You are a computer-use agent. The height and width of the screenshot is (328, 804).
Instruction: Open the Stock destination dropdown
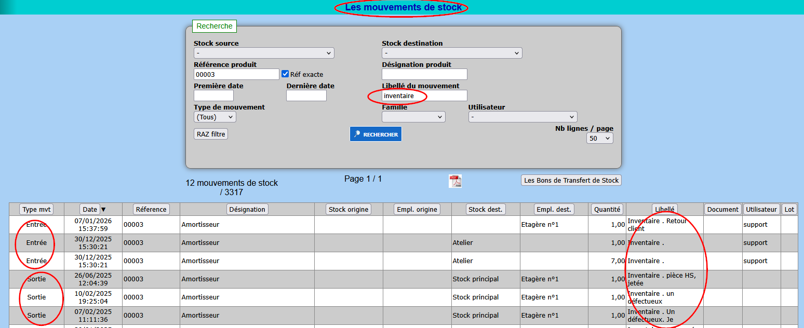tap(452, 53)
